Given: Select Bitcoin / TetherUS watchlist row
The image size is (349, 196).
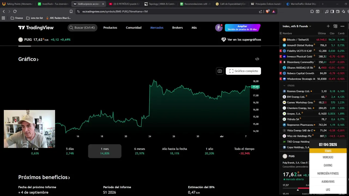Looking at the screenshot, I should [313, 40].
